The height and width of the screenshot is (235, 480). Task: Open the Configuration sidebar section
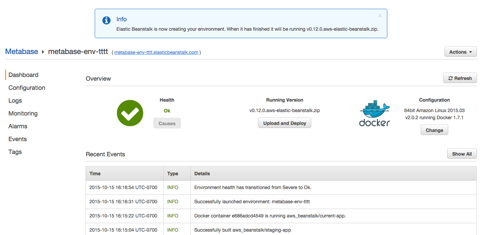(27, 88)
